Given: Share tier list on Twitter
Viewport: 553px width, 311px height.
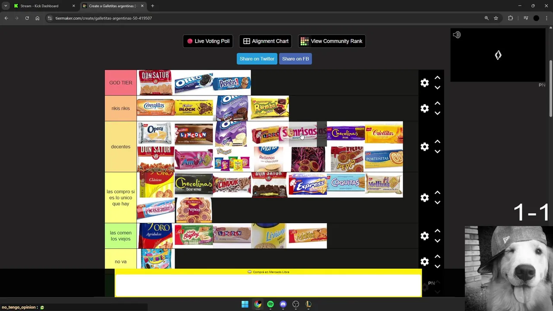Looking at the screenshot, I should tap(257, 59).
